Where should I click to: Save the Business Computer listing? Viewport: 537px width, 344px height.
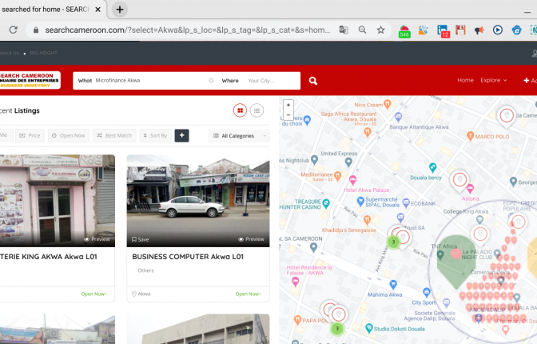(141, 239)
